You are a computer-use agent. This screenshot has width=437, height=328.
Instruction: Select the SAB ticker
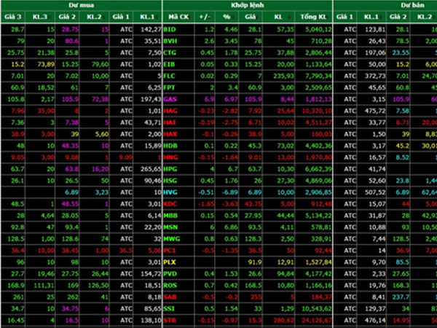(x=170, y=297)
